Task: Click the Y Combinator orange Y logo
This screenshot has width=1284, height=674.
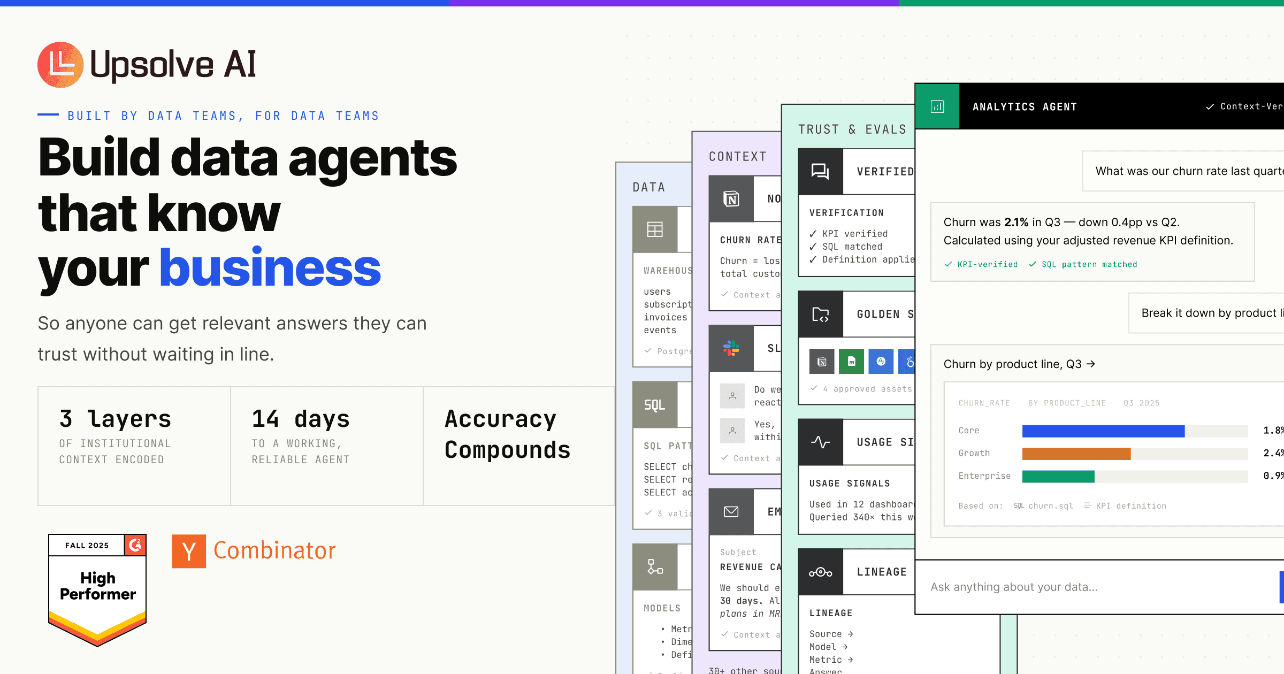Action: point(189,551)
